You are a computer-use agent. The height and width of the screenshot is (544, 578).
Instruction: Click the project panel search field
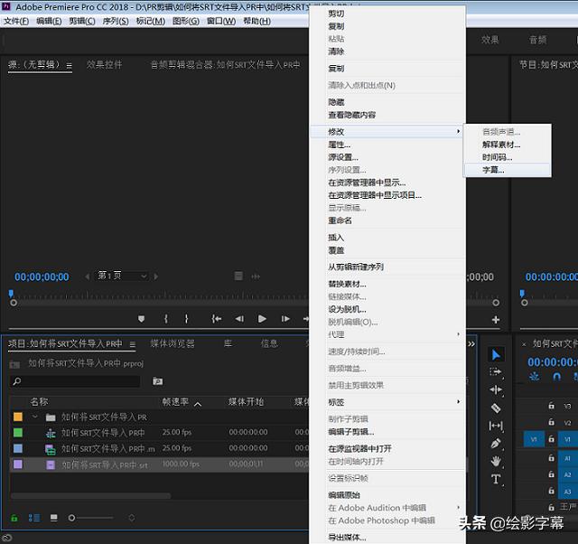click(75, 381)
